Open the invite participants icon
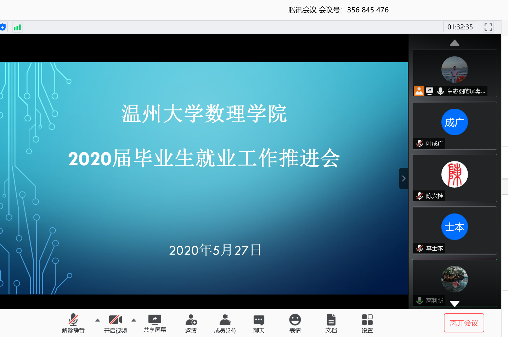Screen dimensions: 508x337 coord(191,320)
